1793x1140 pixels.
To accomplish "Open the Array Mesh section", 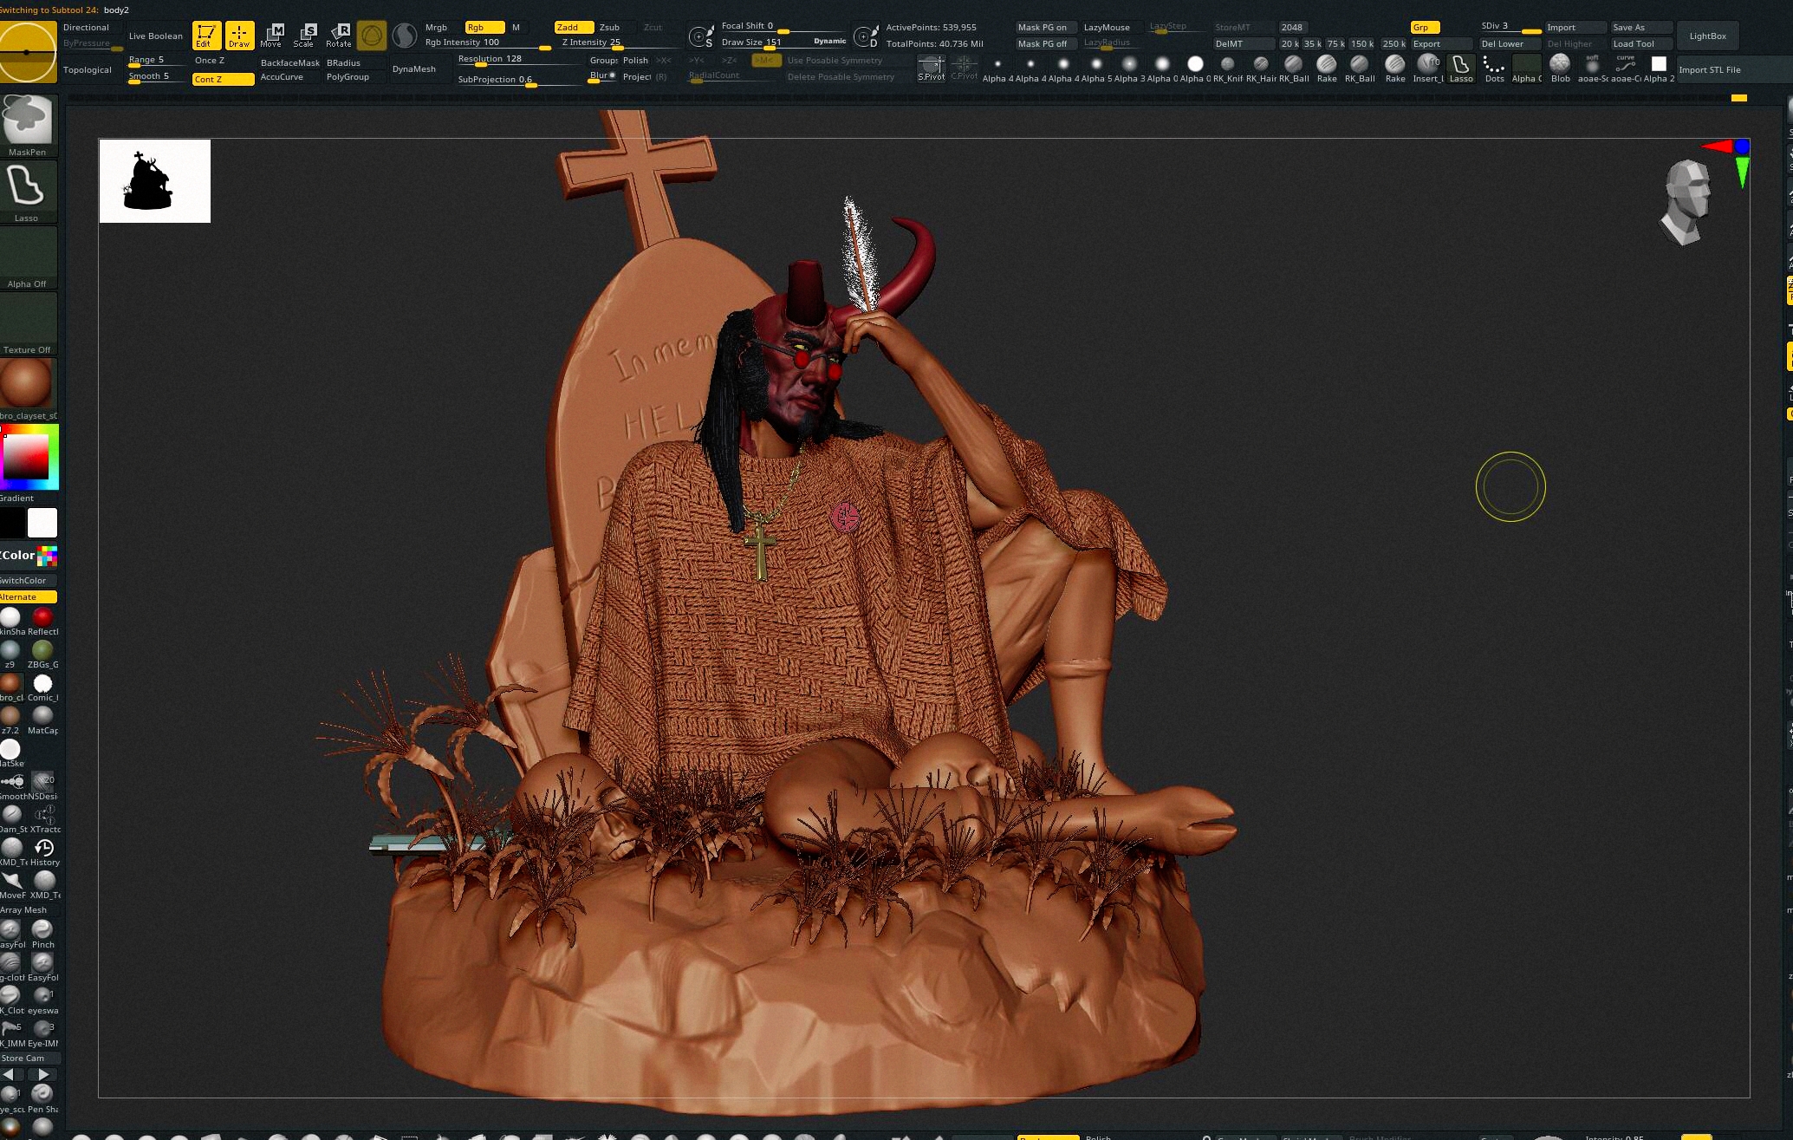I will [x=24, y=909].
